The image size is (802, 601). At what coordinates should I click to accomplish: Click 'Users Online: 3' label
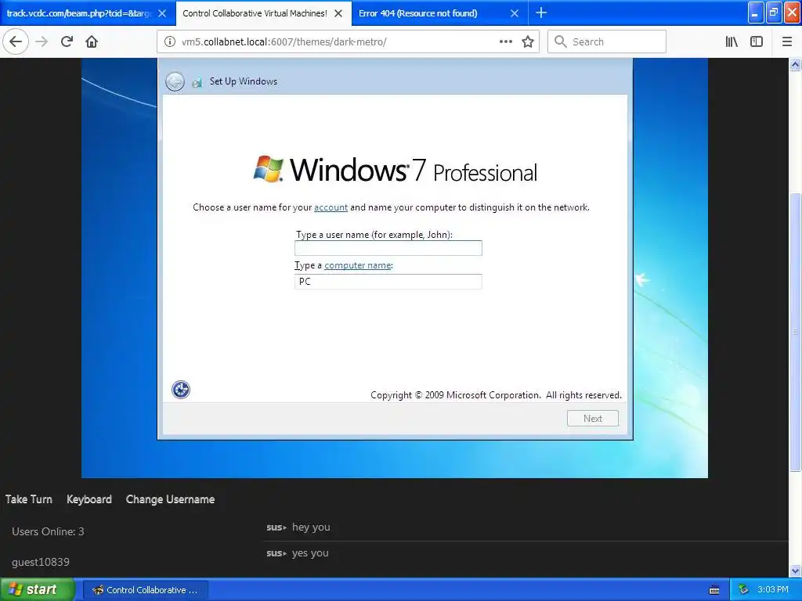tap(48, 531)
